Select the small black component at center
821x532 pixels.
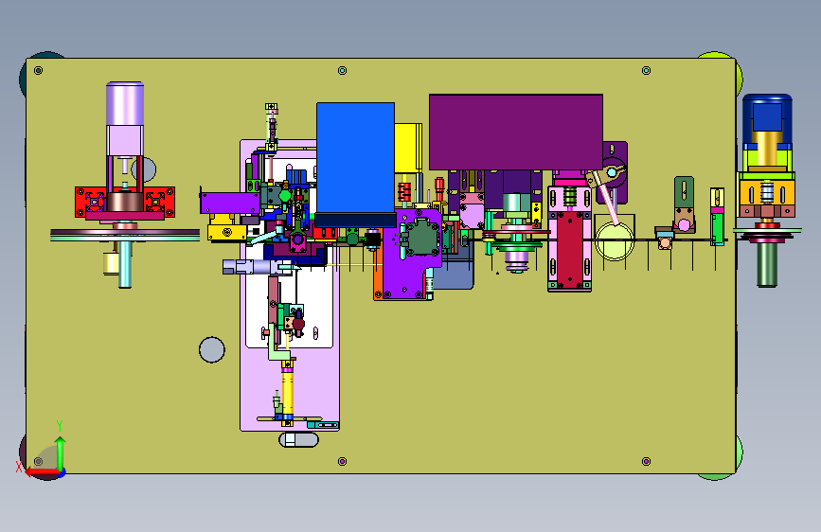(372, 240)
